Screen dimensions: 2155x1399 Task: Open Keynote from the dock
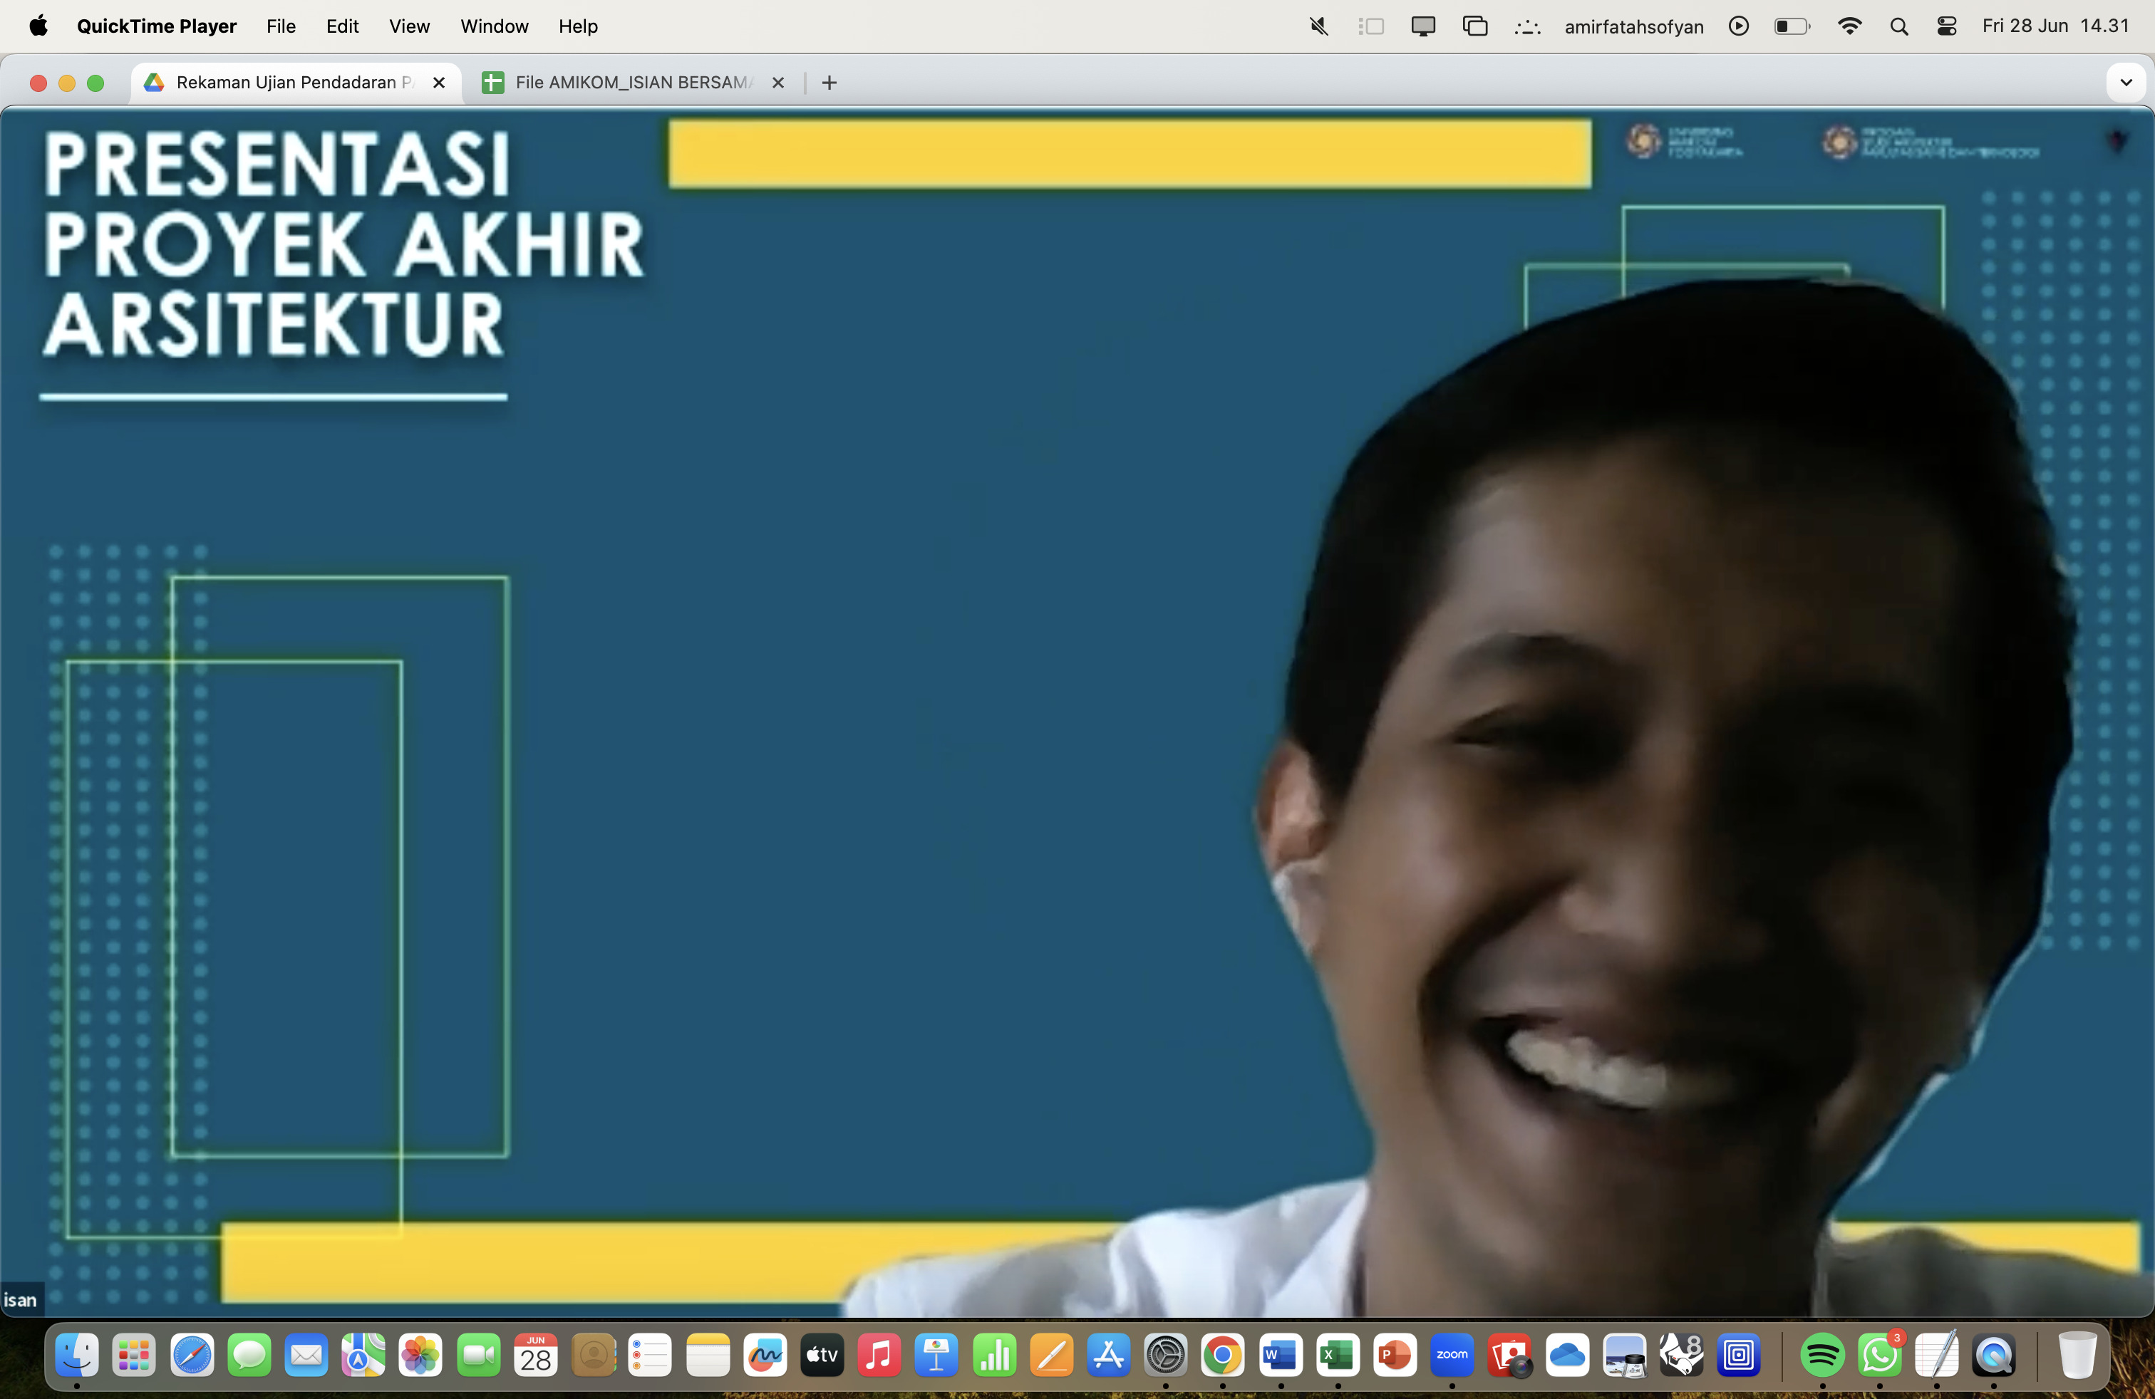(x=936, y=1355)
